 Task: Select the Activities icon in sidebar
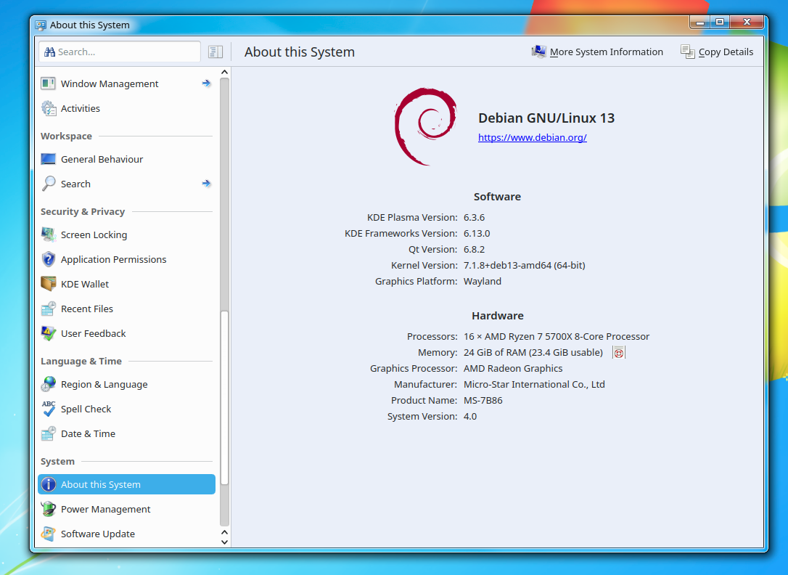click(48, 108)
